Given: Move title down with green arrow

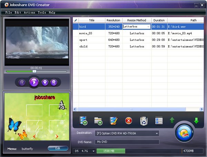Looking at the screenshot, I should point(196,121).
